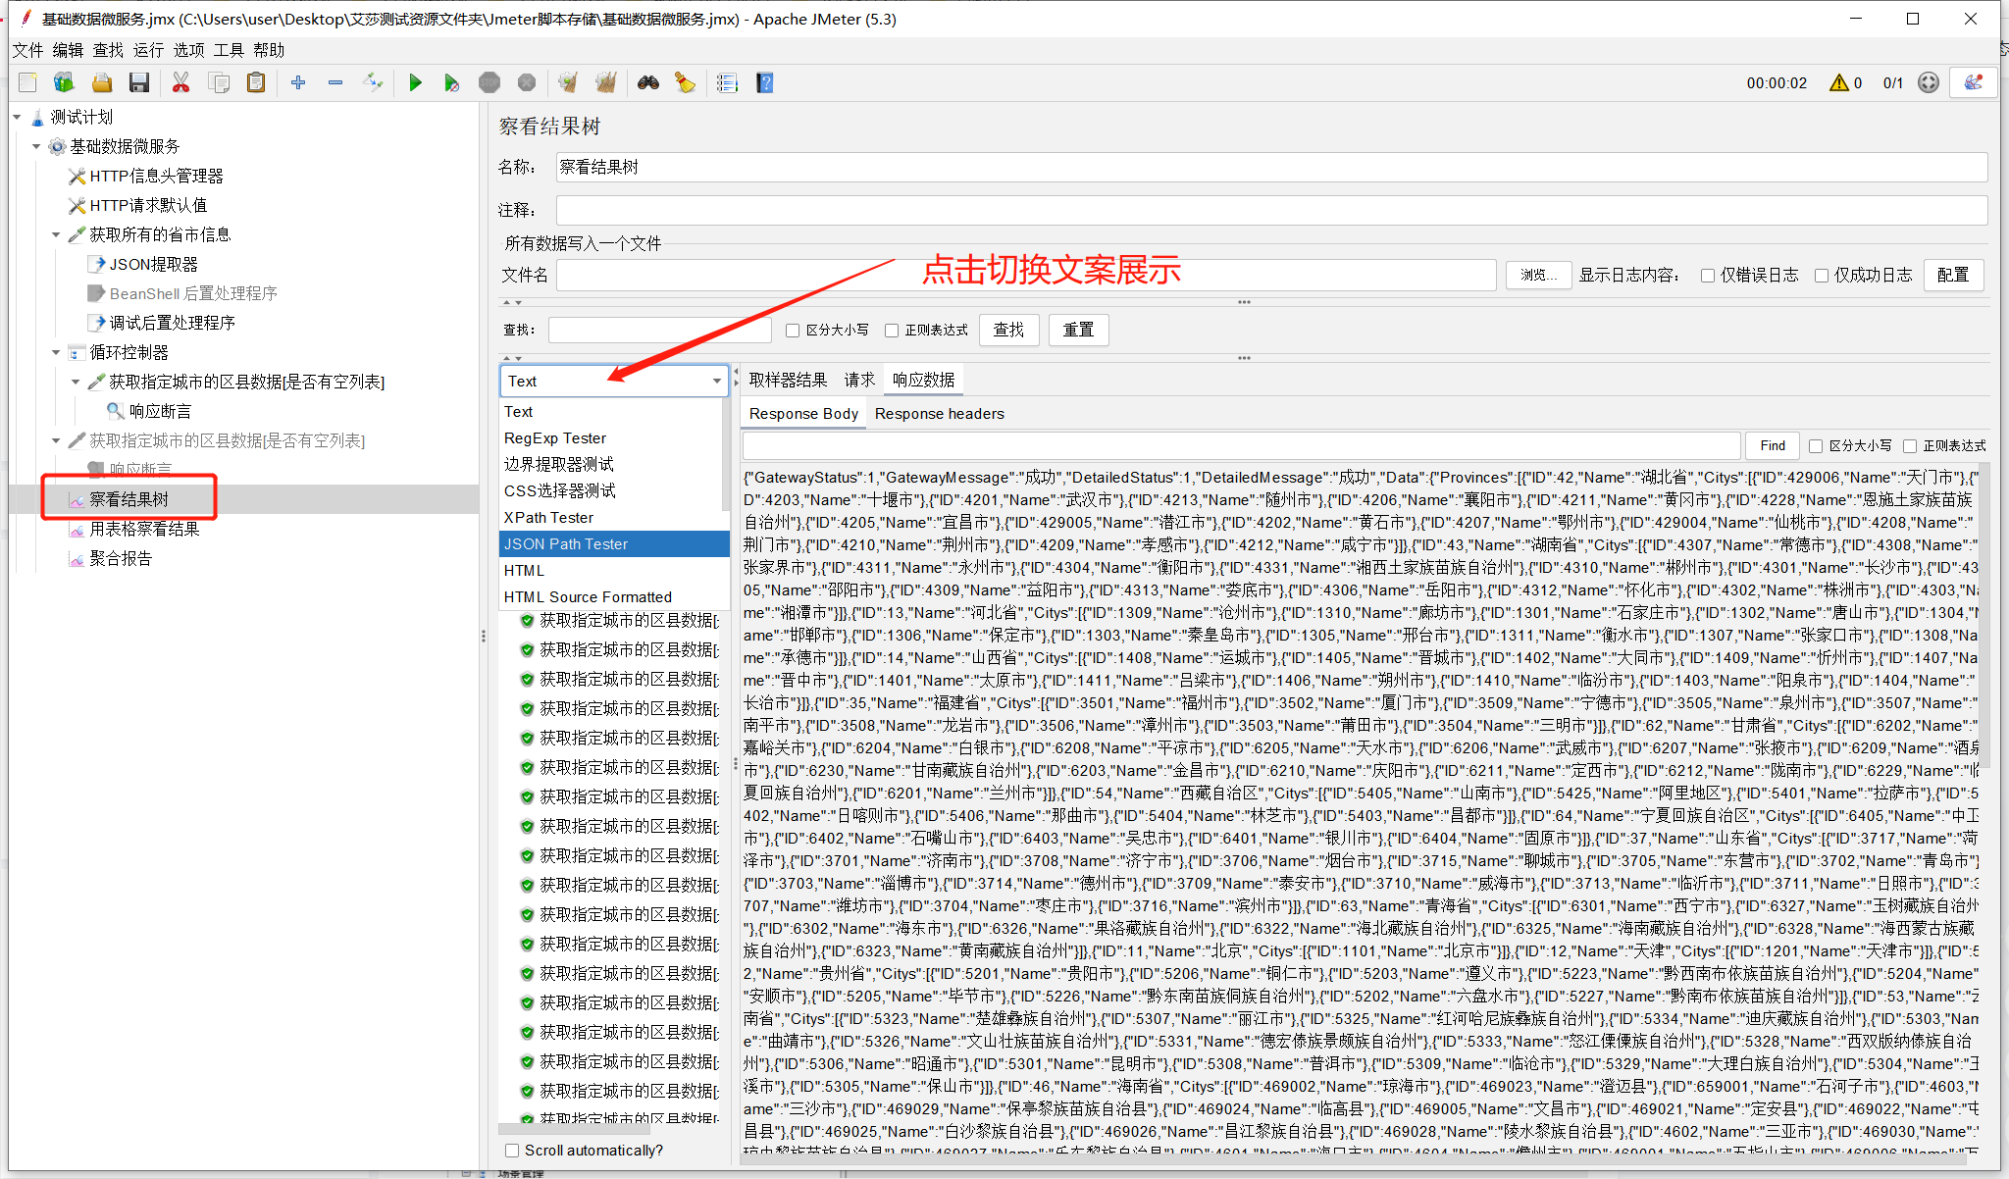Click the 重置 button
Viewport: 2009px width, 1179px height.
(1078, 331)
